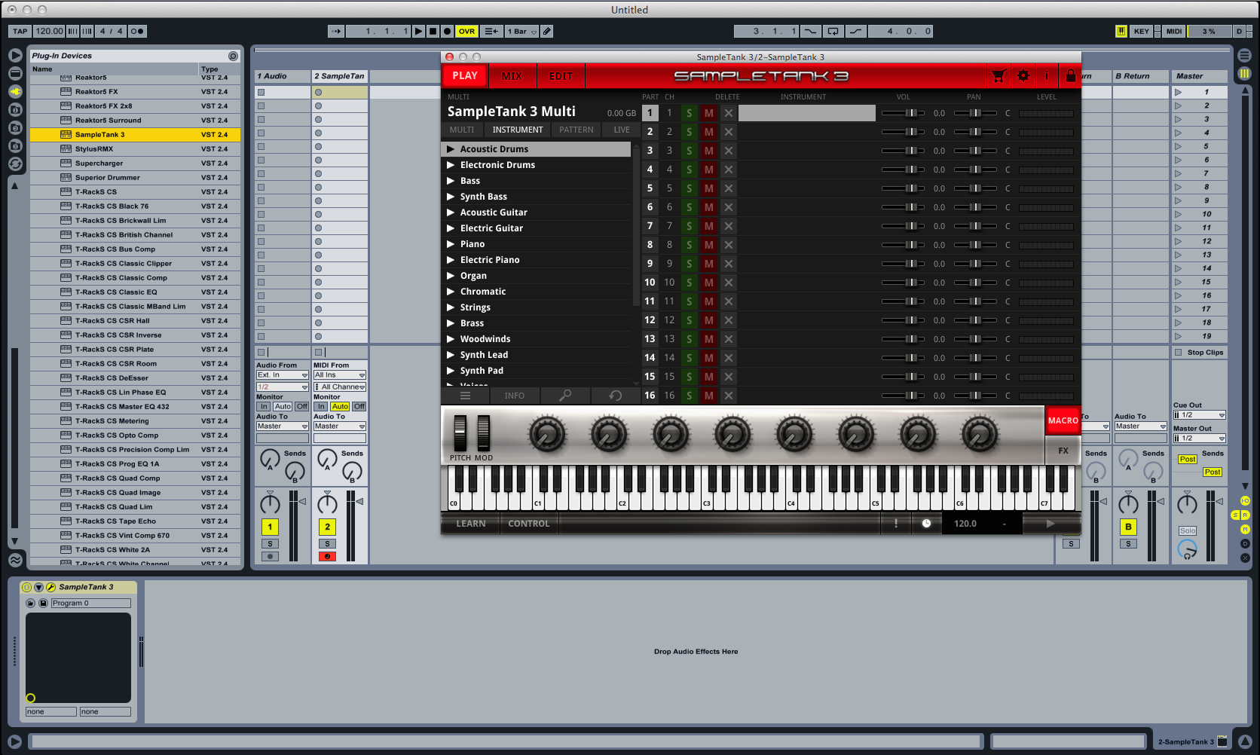The image size is (1260, 755).
Task: Switch to the SampleTank MIX tab
Action: pyautogui.click(x=512, y=76)
